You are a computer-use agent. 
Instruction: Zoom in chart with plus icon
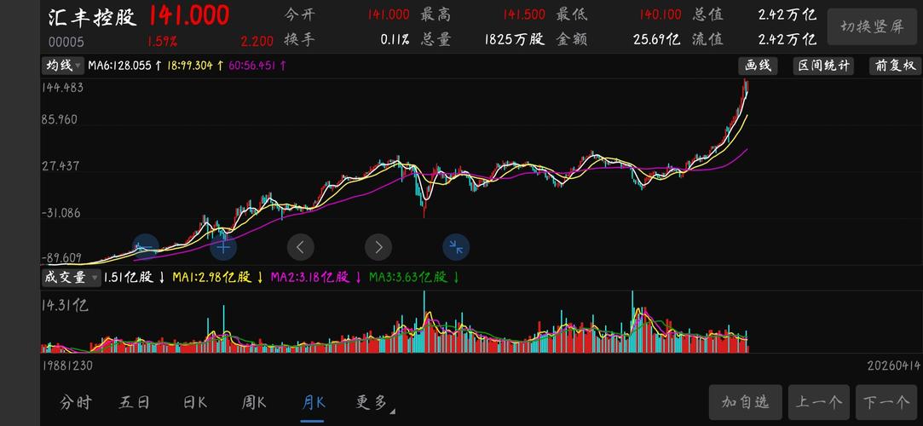pyautogui.click(x=223, y=247)
